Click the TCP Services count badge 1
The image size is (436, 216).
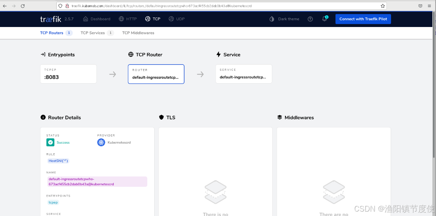(110, 33)
